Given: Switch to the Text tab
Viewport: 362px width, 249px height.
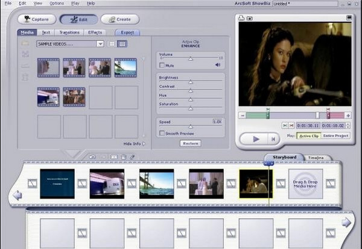Looking at the screenshot, I should click(x=46, y=32).
